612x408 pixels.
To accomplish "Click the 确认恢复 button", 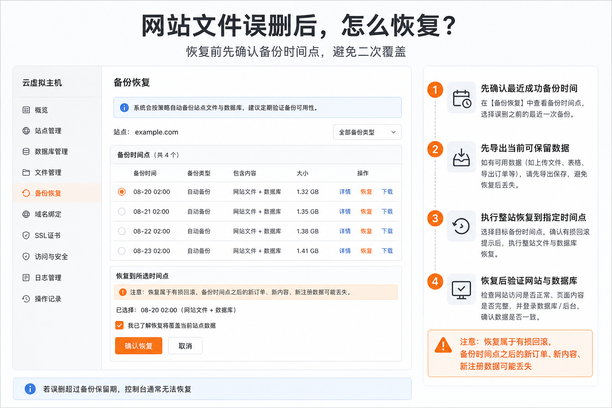I will [139, 346].
